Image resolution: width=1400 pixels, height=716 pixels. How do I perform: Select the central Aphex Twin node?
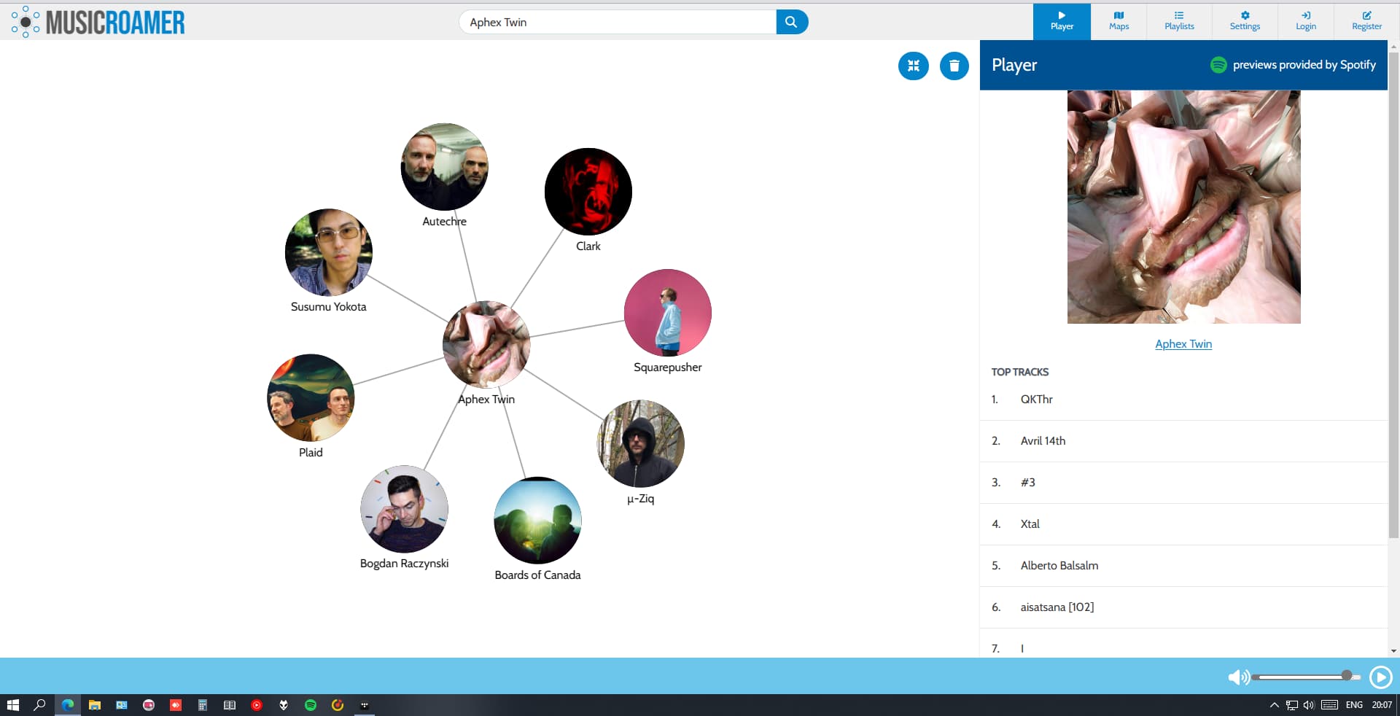[486, 344]
